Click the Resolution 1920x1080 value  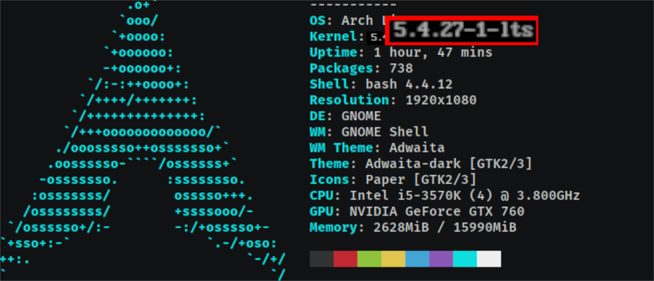point(441,100)
